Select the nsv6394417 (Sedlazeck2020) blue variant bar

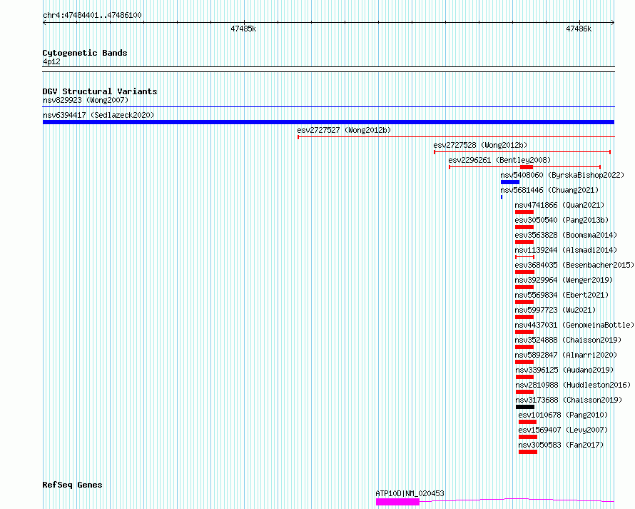(328, 122)
